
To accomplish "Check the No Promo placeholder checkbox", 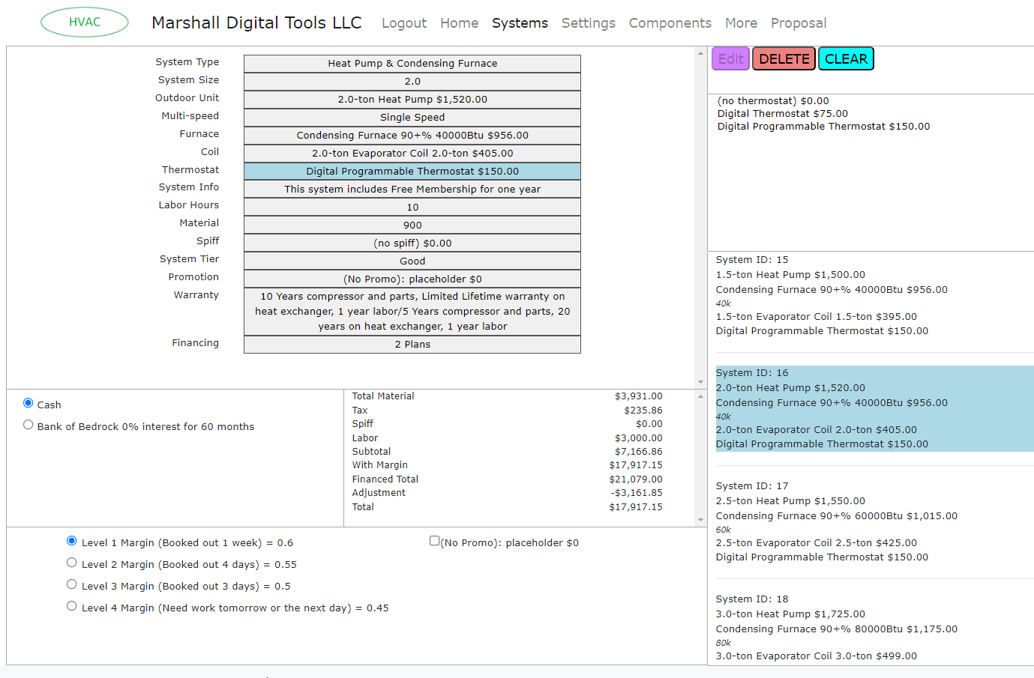I will (434, 541).
